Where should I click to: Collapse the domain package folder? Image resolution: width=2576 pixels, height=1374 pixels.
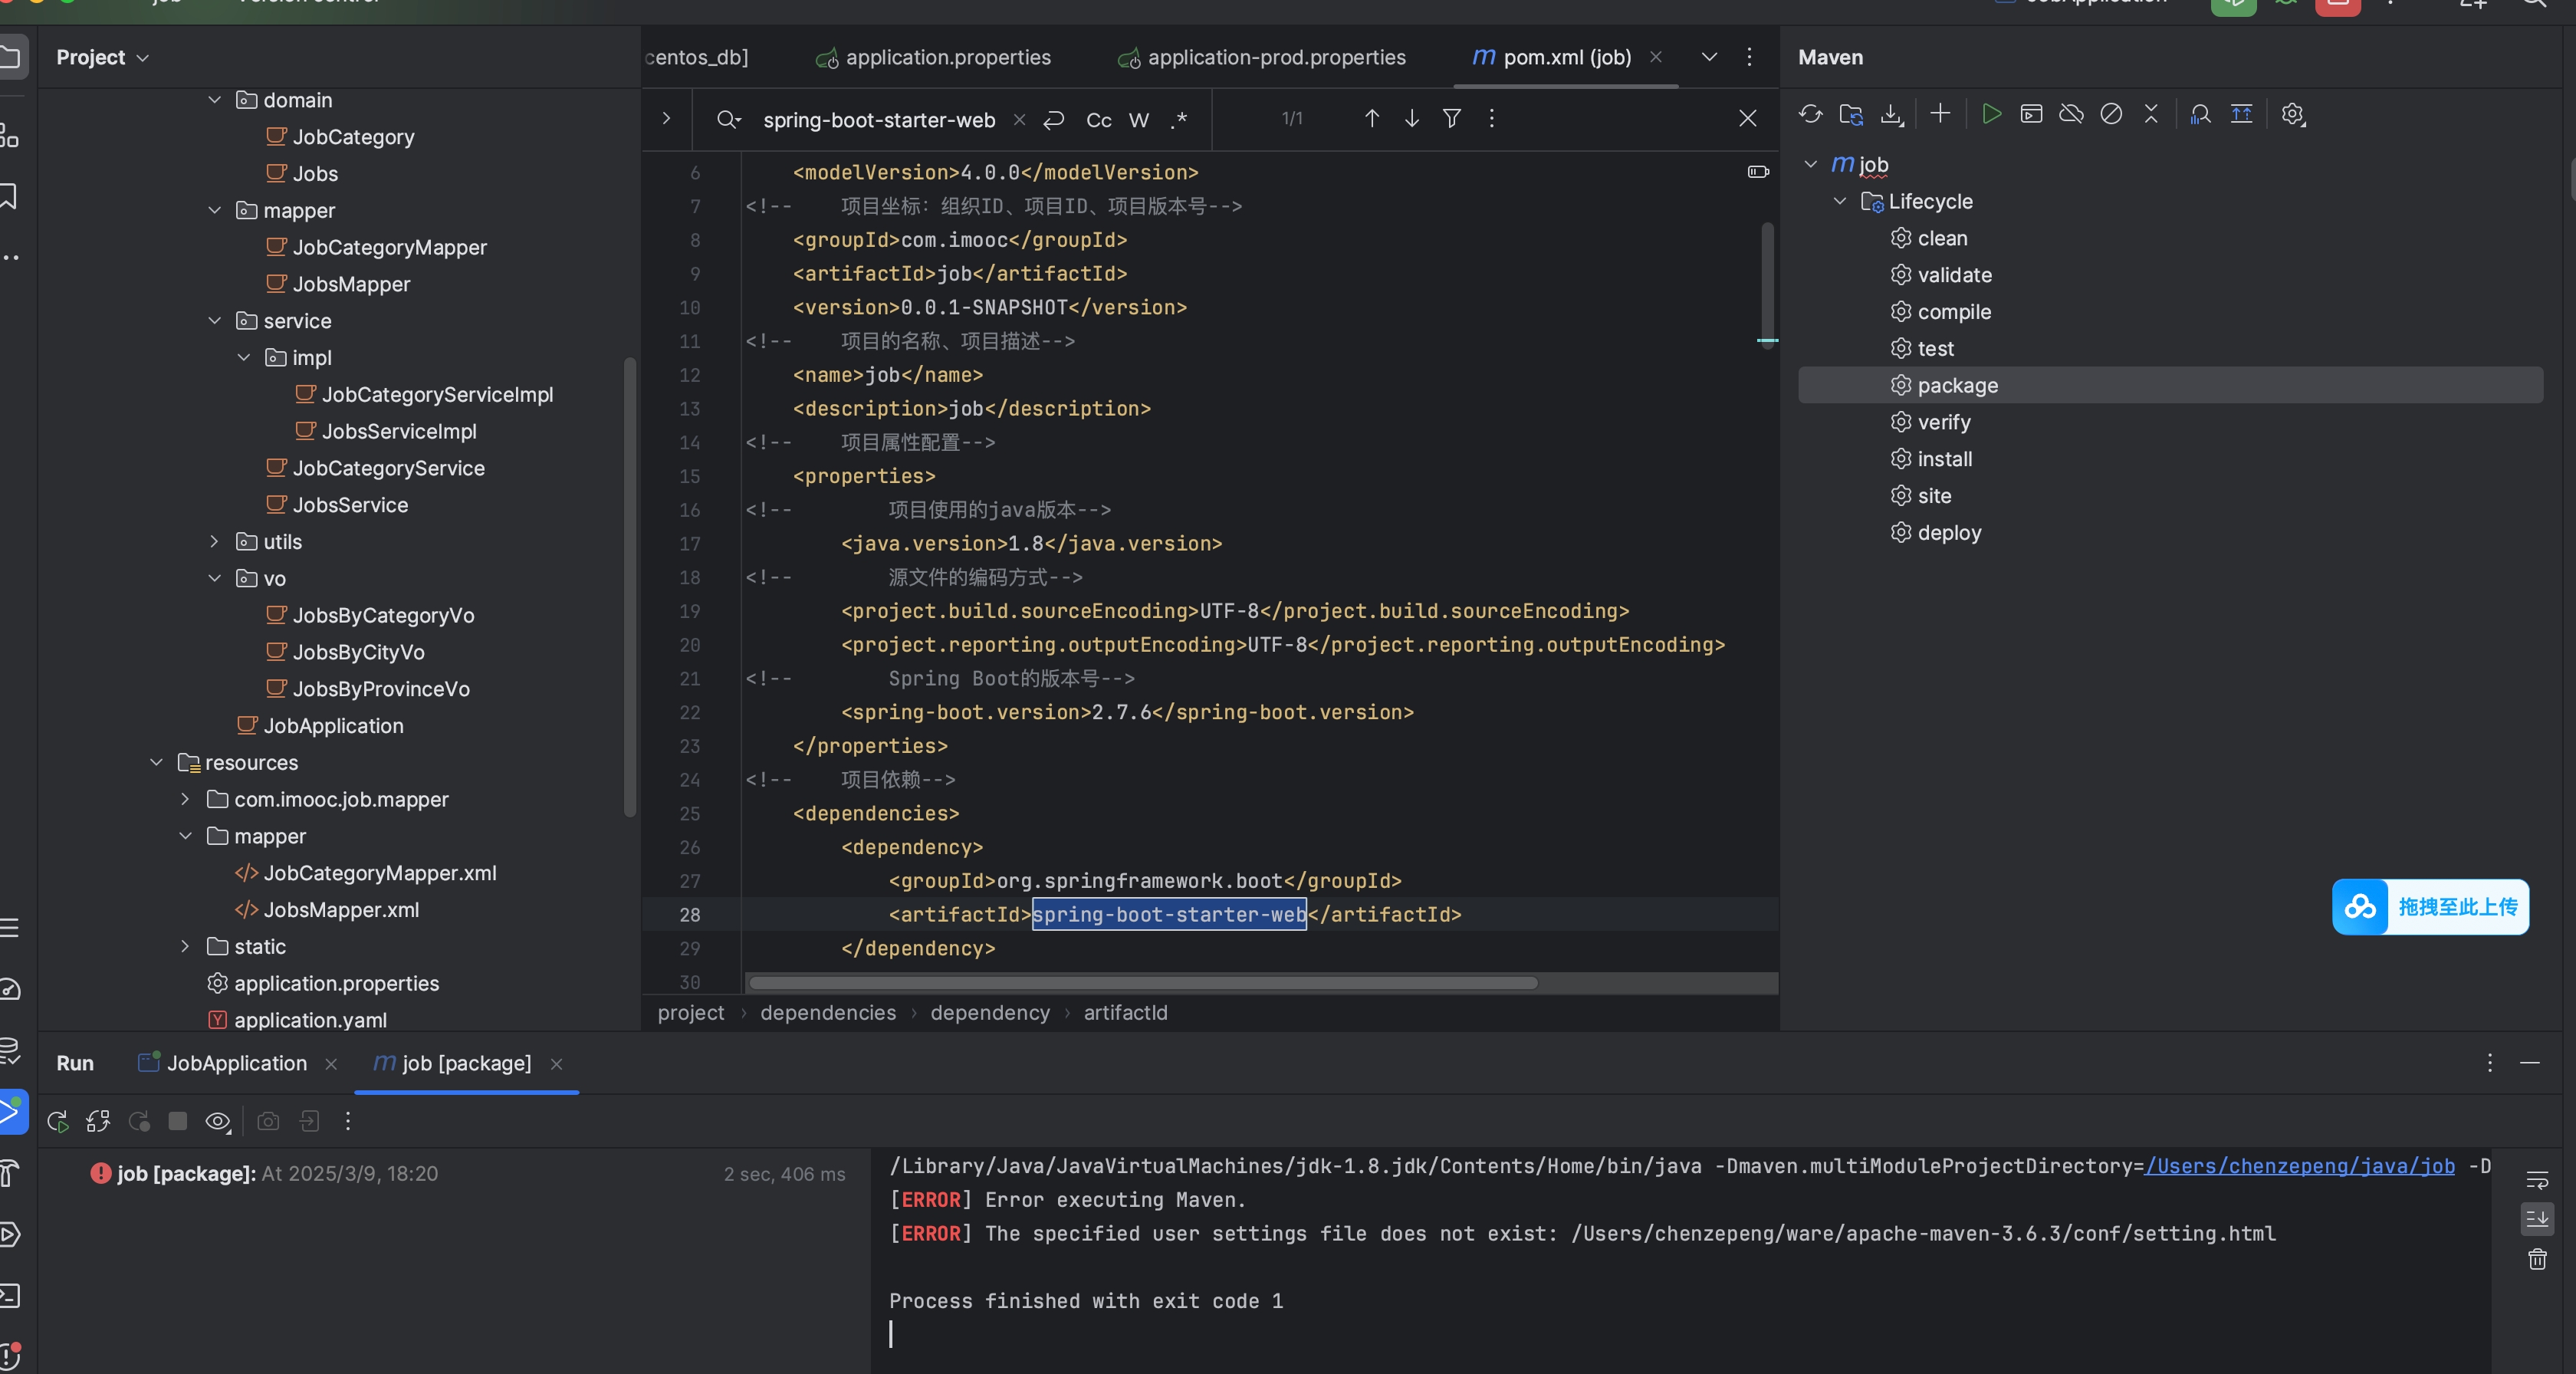pyautogui.click(x=214, y=100)
